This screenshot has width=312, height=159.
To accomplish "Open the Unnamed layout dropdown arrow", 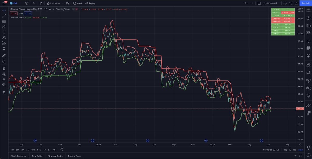I will click(279, 3).
